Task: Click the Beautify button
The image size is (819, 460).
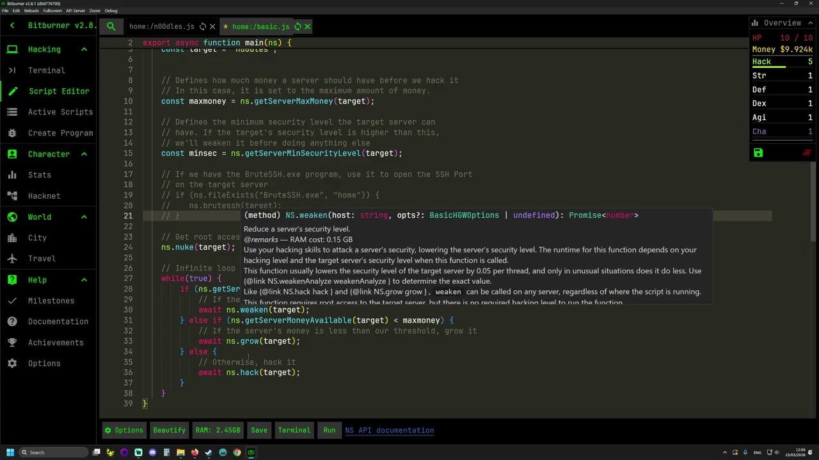Action: point(170,430)
